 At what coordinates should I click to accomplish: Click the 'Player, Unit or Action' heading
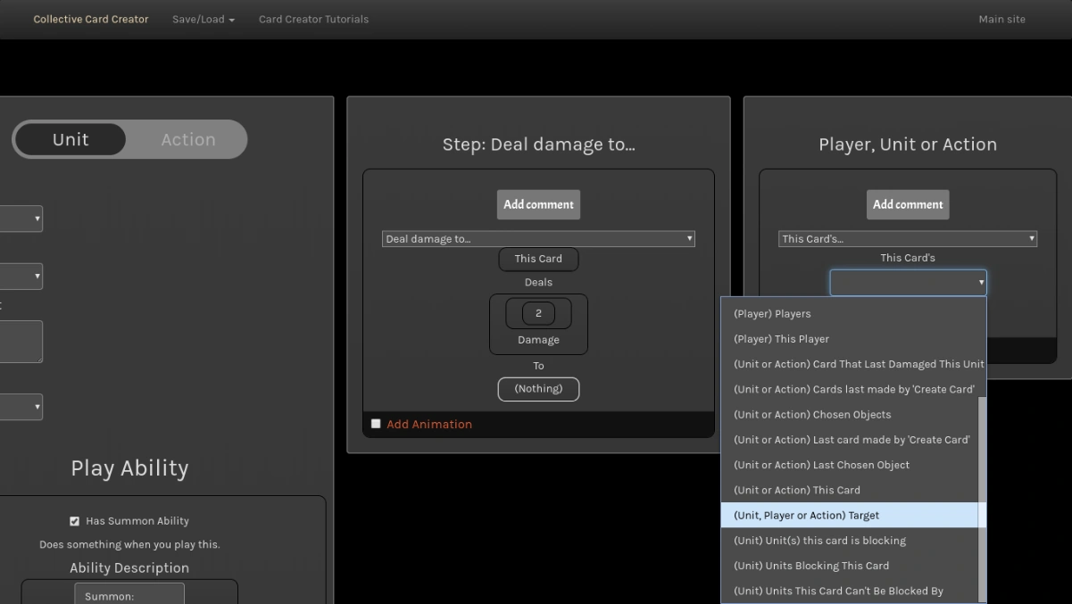coord(908,145)
